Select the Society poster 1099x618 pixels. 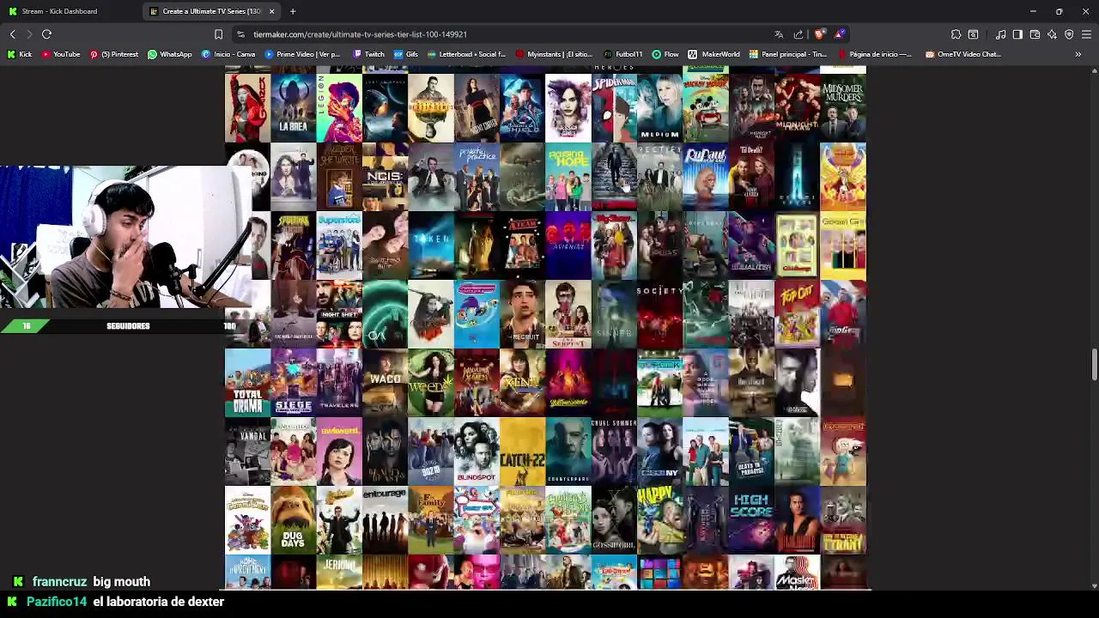pos(659,313)
